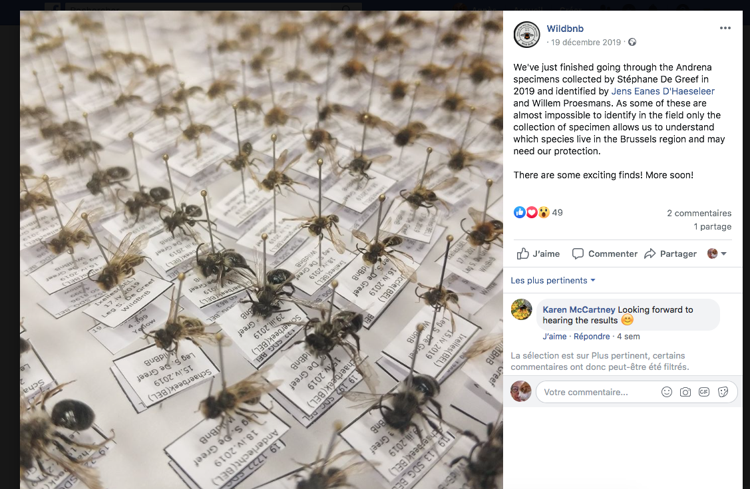Click the Votre commentaire input field
Viewport: 750px width, 489px height.
click(x=598, y=392)
